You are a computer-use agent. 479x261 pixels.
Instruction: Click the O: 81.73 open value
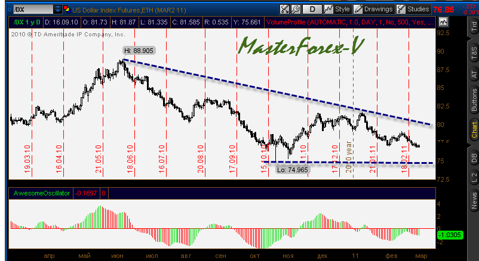[96, 22]
